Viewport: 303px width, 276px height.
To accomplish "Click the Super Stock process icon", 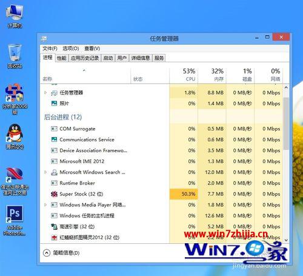I will point(54,194).
